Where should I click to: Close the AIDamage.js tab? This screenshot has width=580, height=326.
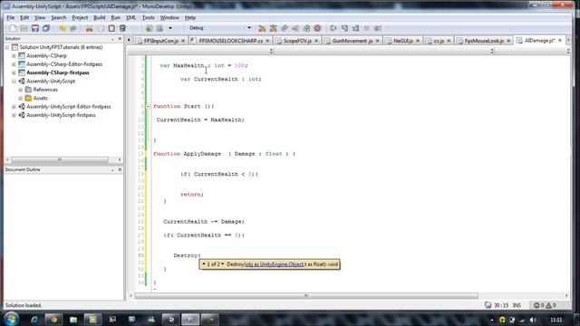(x=560, y=40)
